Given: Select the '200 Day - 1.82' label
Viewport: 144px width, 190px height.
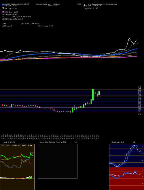Looking at the screenshot, I should [x=11, y=12].
